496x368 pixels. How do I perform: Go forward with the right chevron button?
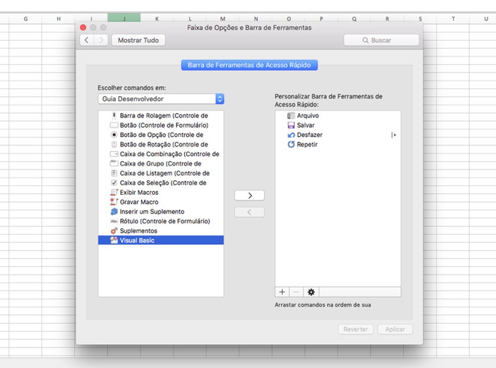point(101,40)
